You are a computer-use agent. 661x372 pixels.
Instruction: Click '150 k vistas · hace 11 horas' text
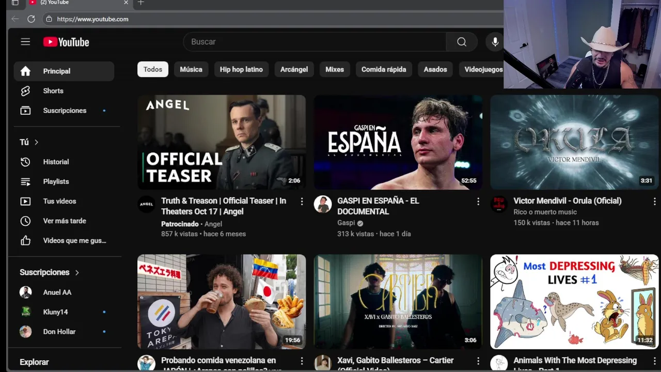[x=556, y=223]
